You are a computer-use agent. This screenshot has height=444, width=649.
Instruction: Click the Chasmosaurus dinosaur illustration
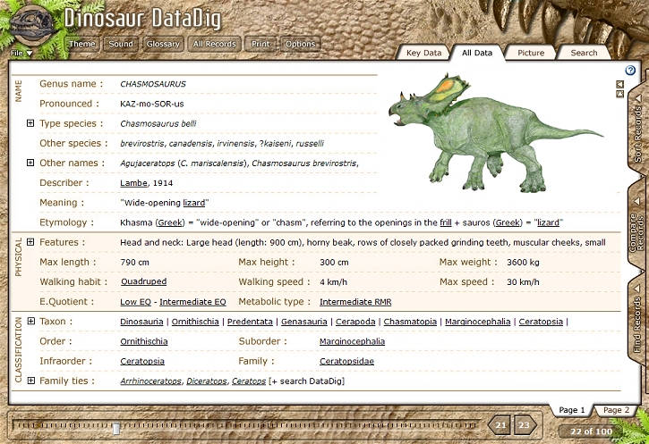(x=495, y=133)
